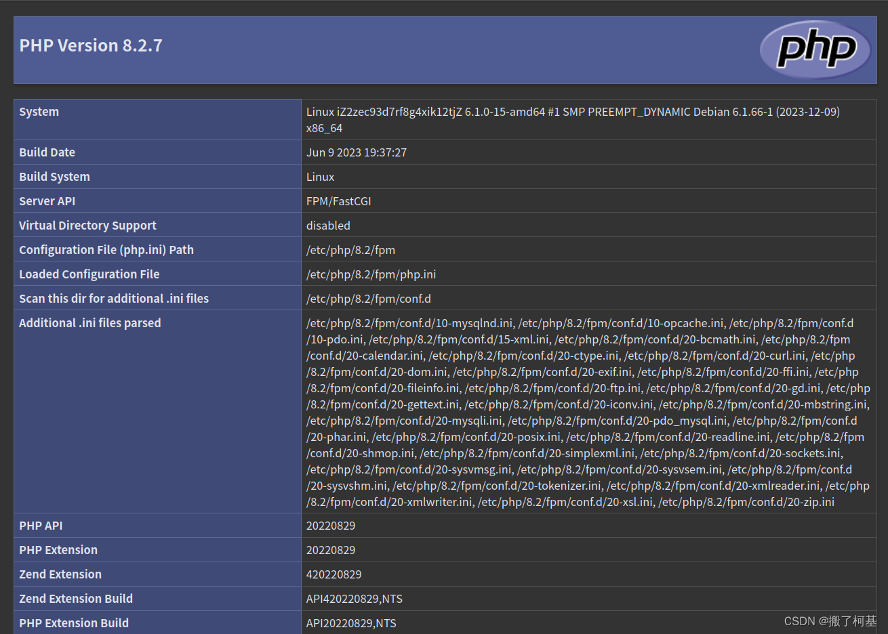Click the parsed .ini files list text

point(588,413)
